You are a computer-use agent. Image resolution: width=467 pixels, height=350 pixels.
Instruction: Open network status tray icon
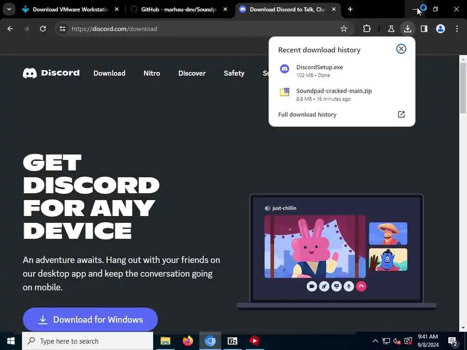[386, 341]
